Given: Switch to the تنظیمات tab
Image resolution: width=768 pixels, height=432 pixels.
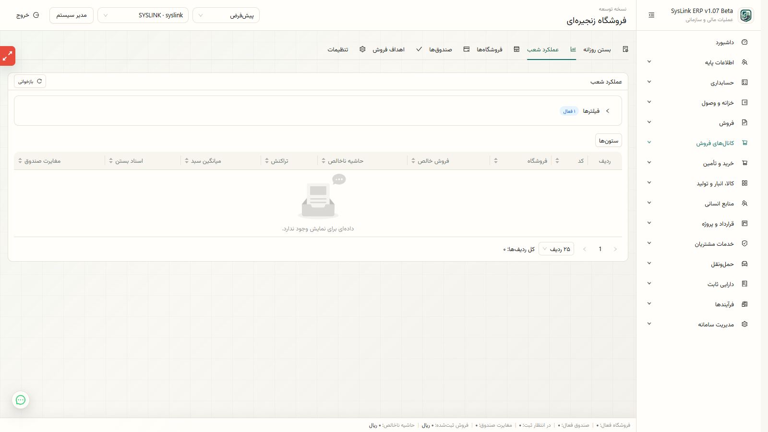Looking at the screenshot, I should click(x=347, y=49).
